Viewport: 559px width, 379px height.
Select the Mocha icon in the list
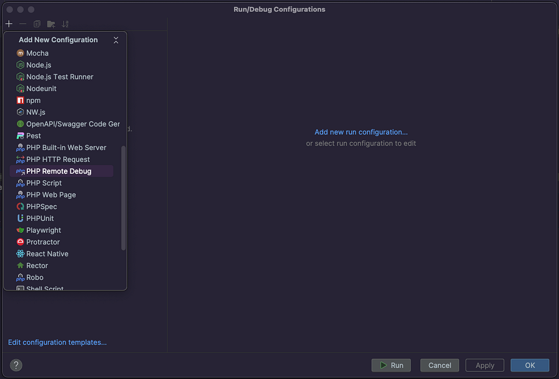point(20,53)
